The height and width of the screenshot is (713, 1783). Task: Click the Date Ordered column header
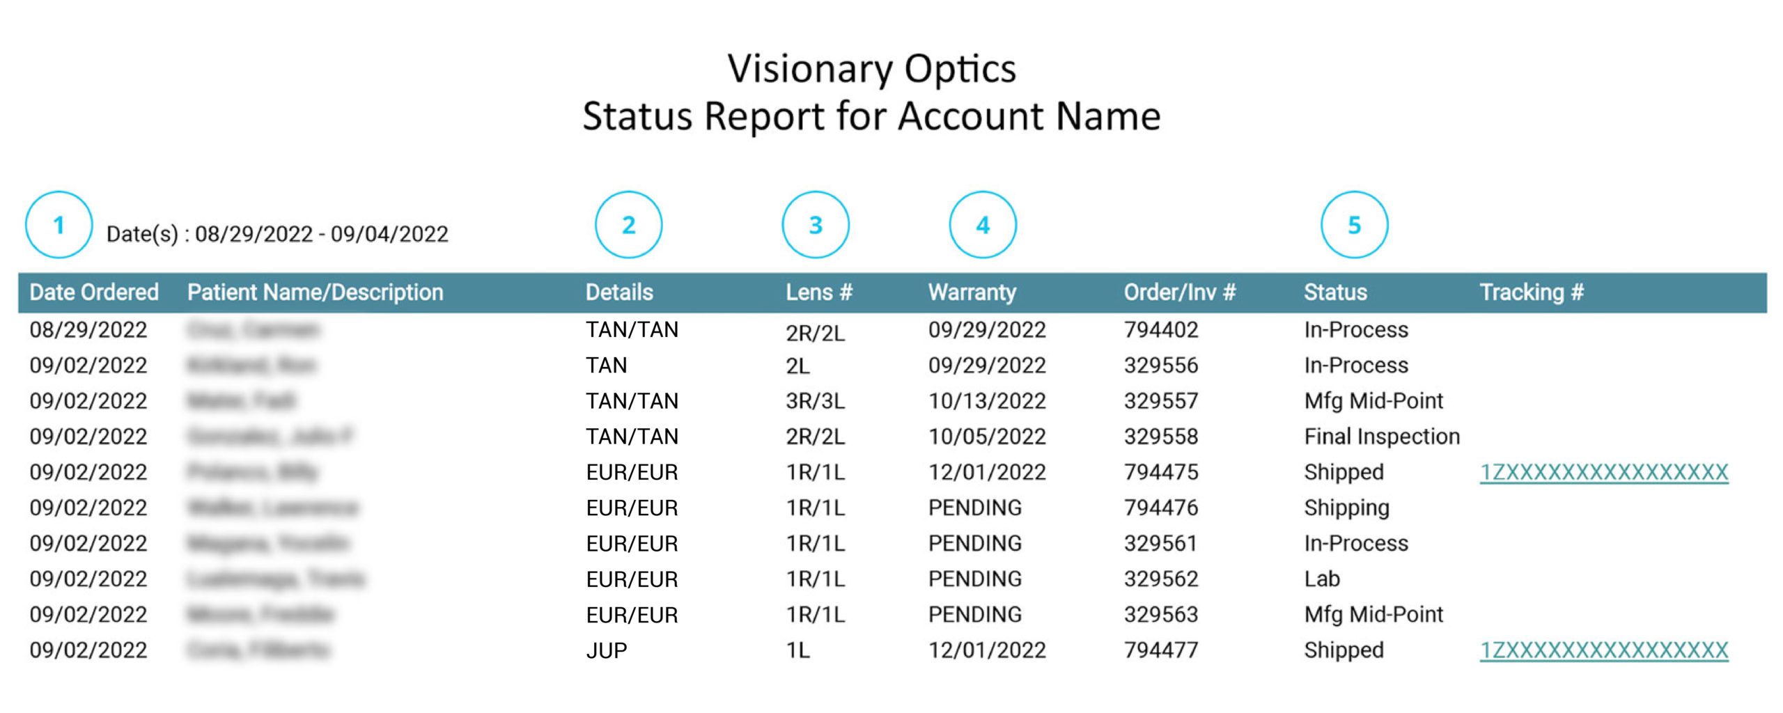[x=94, y=292]
